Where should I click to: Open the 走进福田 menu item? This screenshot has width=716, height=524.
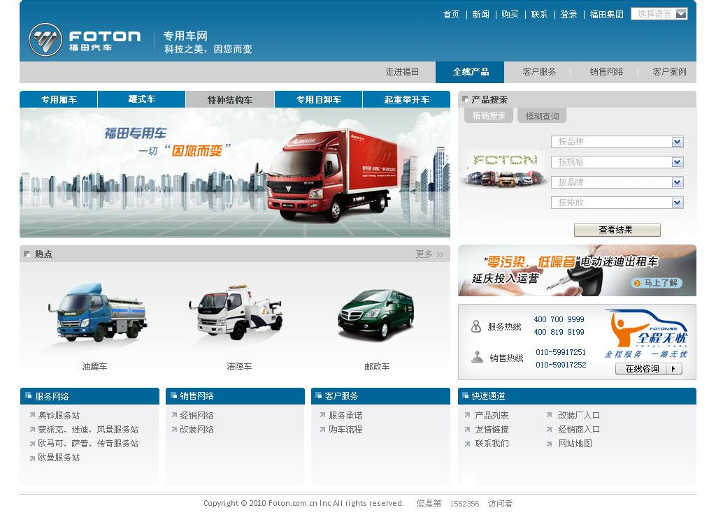point(402,72)
